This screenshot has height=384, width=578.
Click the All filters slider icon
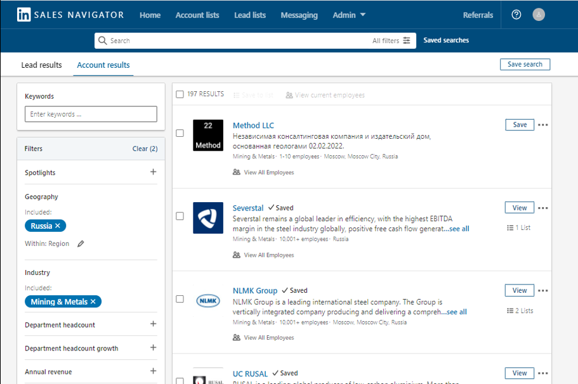407,41
